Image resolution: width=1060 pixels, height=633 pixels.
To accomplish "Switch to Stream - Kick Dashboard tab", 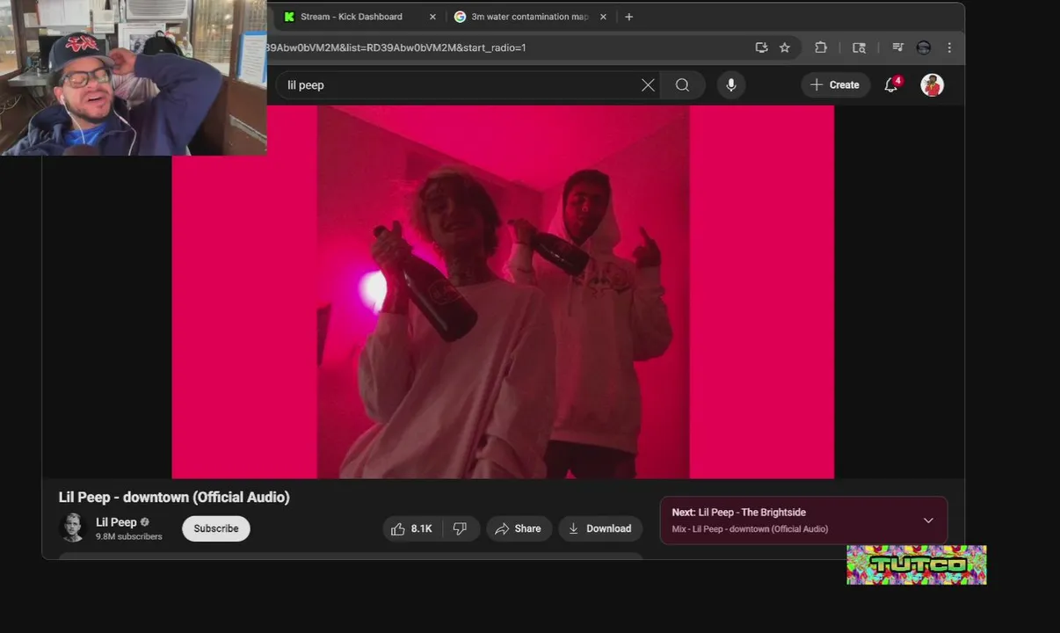I will tap(359, 17).
